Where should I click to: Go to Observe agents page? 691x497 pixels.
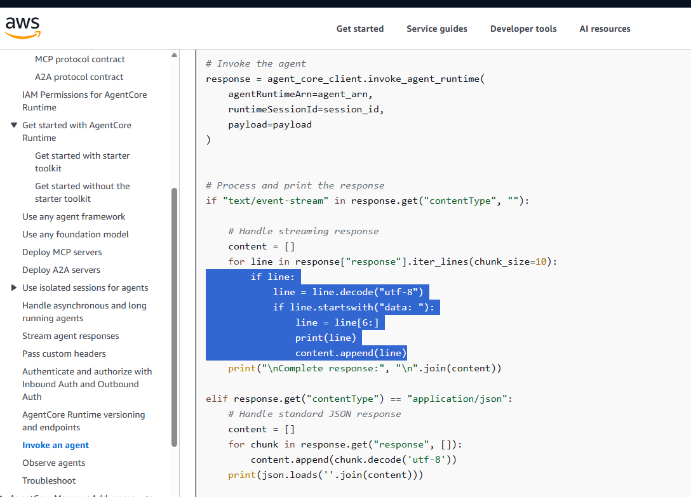(54, 463)
